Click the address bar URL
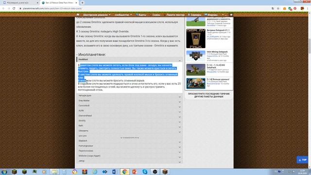The width and height of the screenshot is (311, 175). pyautogui.click(x=52, y=8)
